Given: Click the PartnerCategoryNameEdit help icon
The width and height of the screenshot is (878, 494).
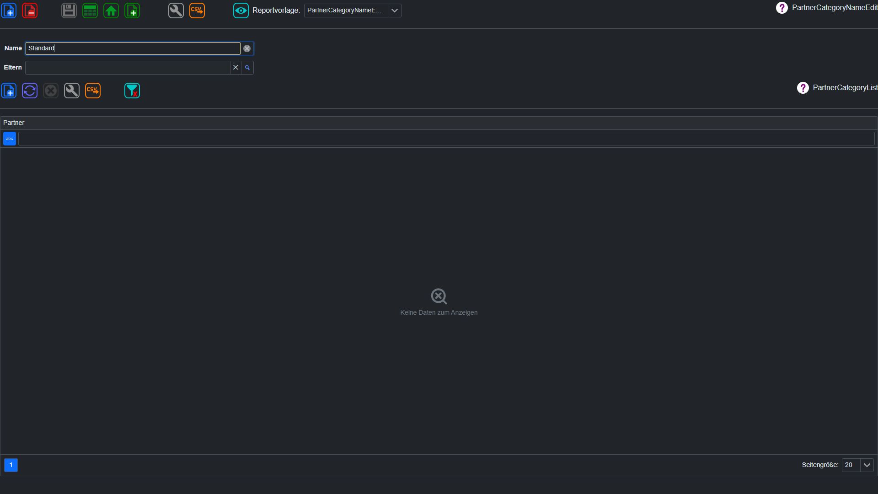Looking at the screenshot, I should pyautogui.click(x=782, y=8).
